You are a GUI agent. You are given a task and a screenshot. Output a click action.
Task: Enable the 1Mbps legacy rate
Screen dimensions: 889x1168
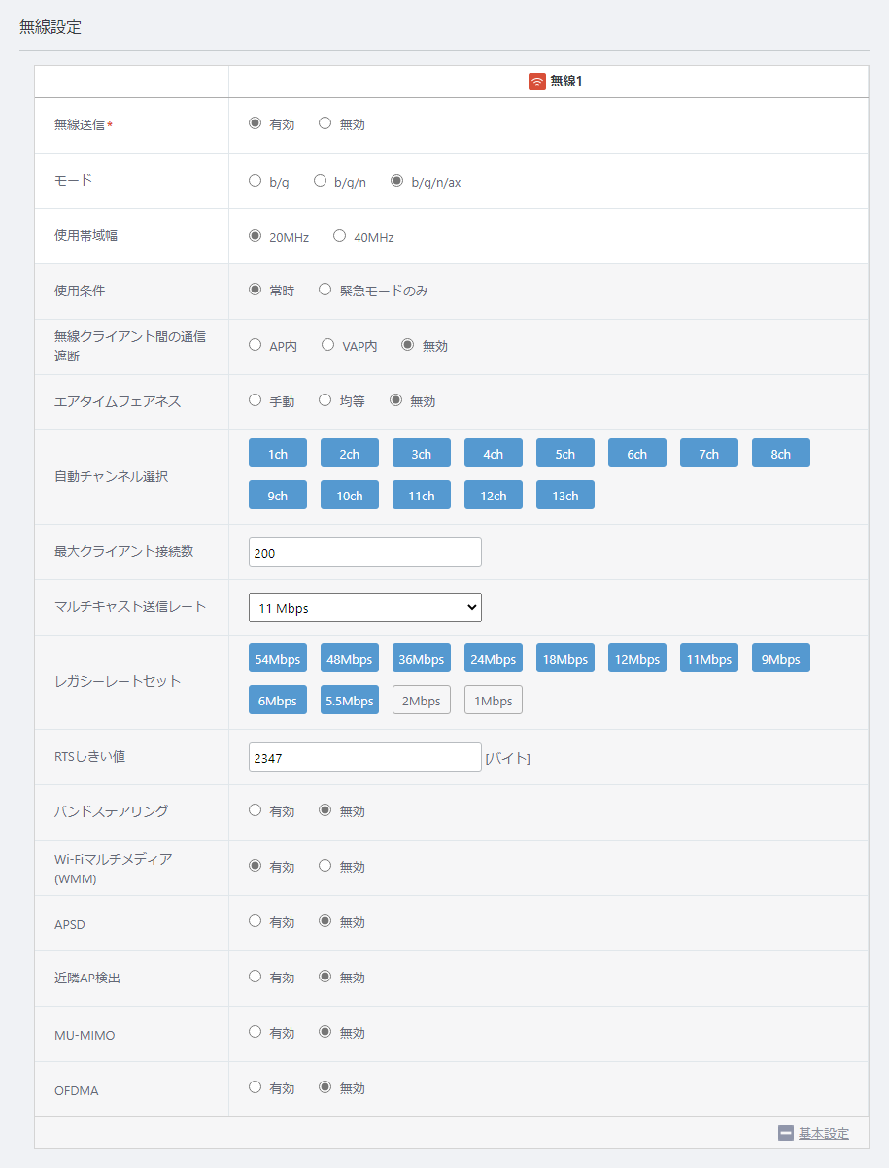click(x=494, y=701)
